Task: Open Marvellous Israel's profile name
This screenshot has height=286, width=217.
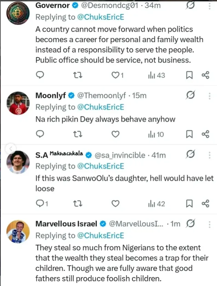Action: [x=66, y=224]
